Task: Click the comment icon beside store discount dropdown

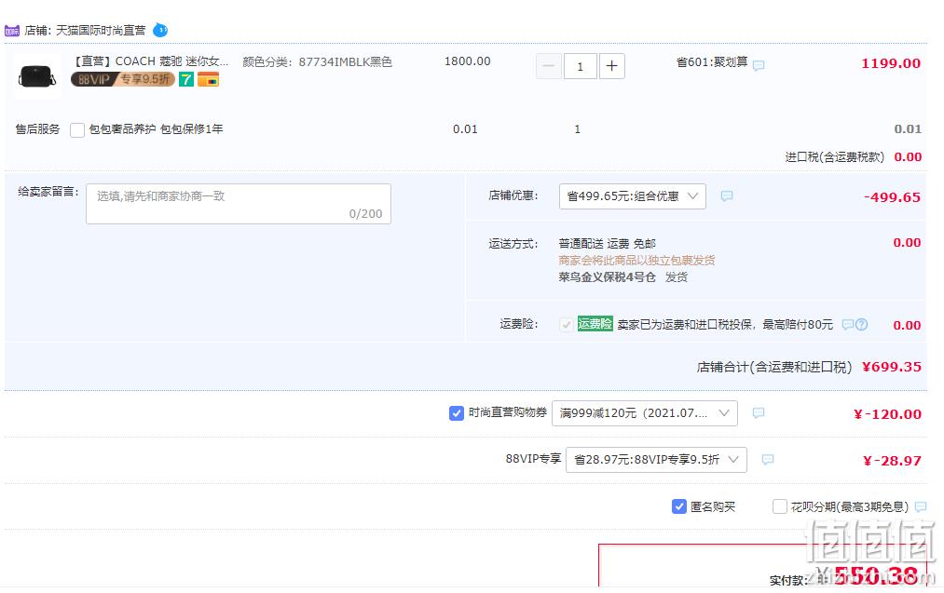Action: [727, 196]
